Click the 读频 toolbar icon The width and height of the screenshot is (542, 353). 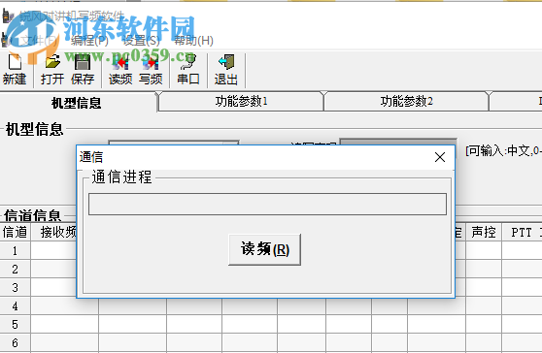(x=120, y=70)
